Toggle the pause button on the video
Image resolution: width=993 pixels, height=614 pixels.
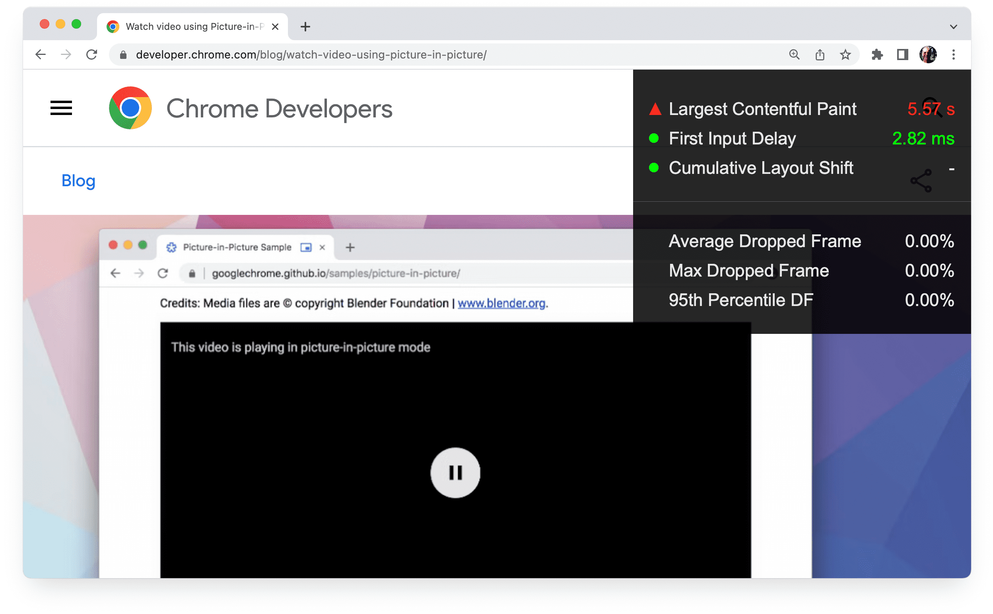coord(455,471)
